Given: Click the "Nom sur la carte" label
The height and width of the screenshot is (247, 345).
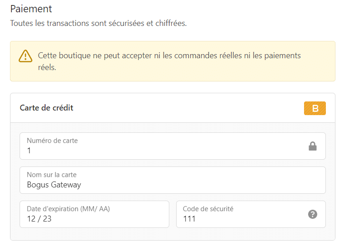Looking at the screenshot, I should click(x=52, y=175).
